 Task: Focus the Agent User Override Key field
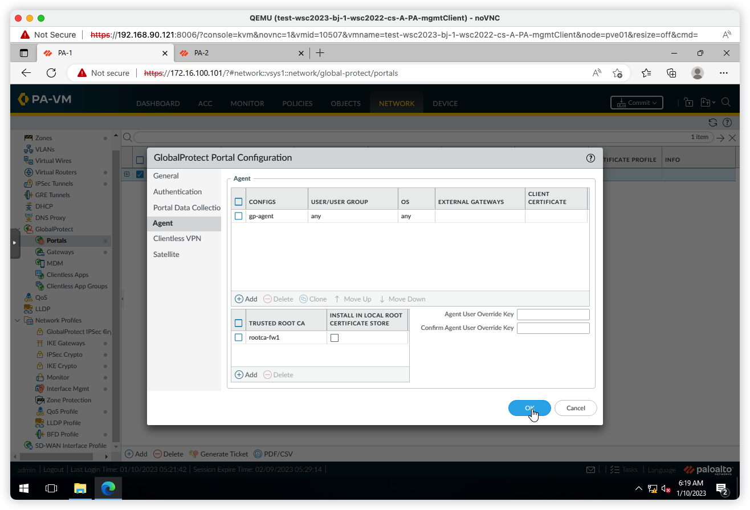coord(553,315)
